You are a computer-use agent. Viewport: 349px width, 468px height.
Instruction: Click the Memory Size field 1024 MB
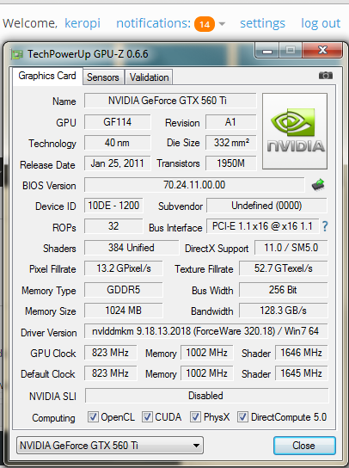tap(124, 311)
